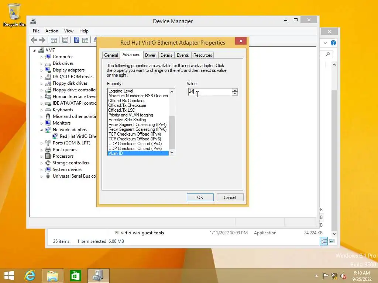Decrease VLan ID value with down spinner
The height and width of the screenshot is (283, 378).
235,93
